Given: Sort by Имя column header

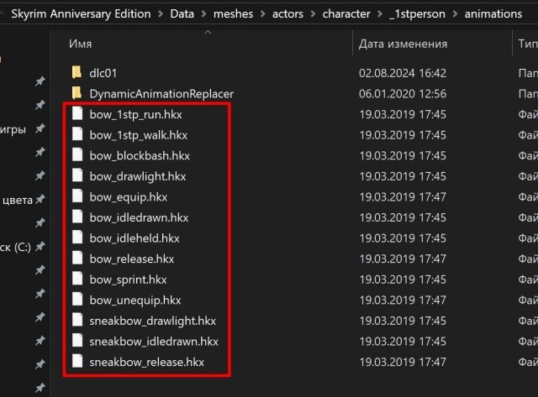Looking at the screenshot, I should pyautogui.click(x=81, y=44).
